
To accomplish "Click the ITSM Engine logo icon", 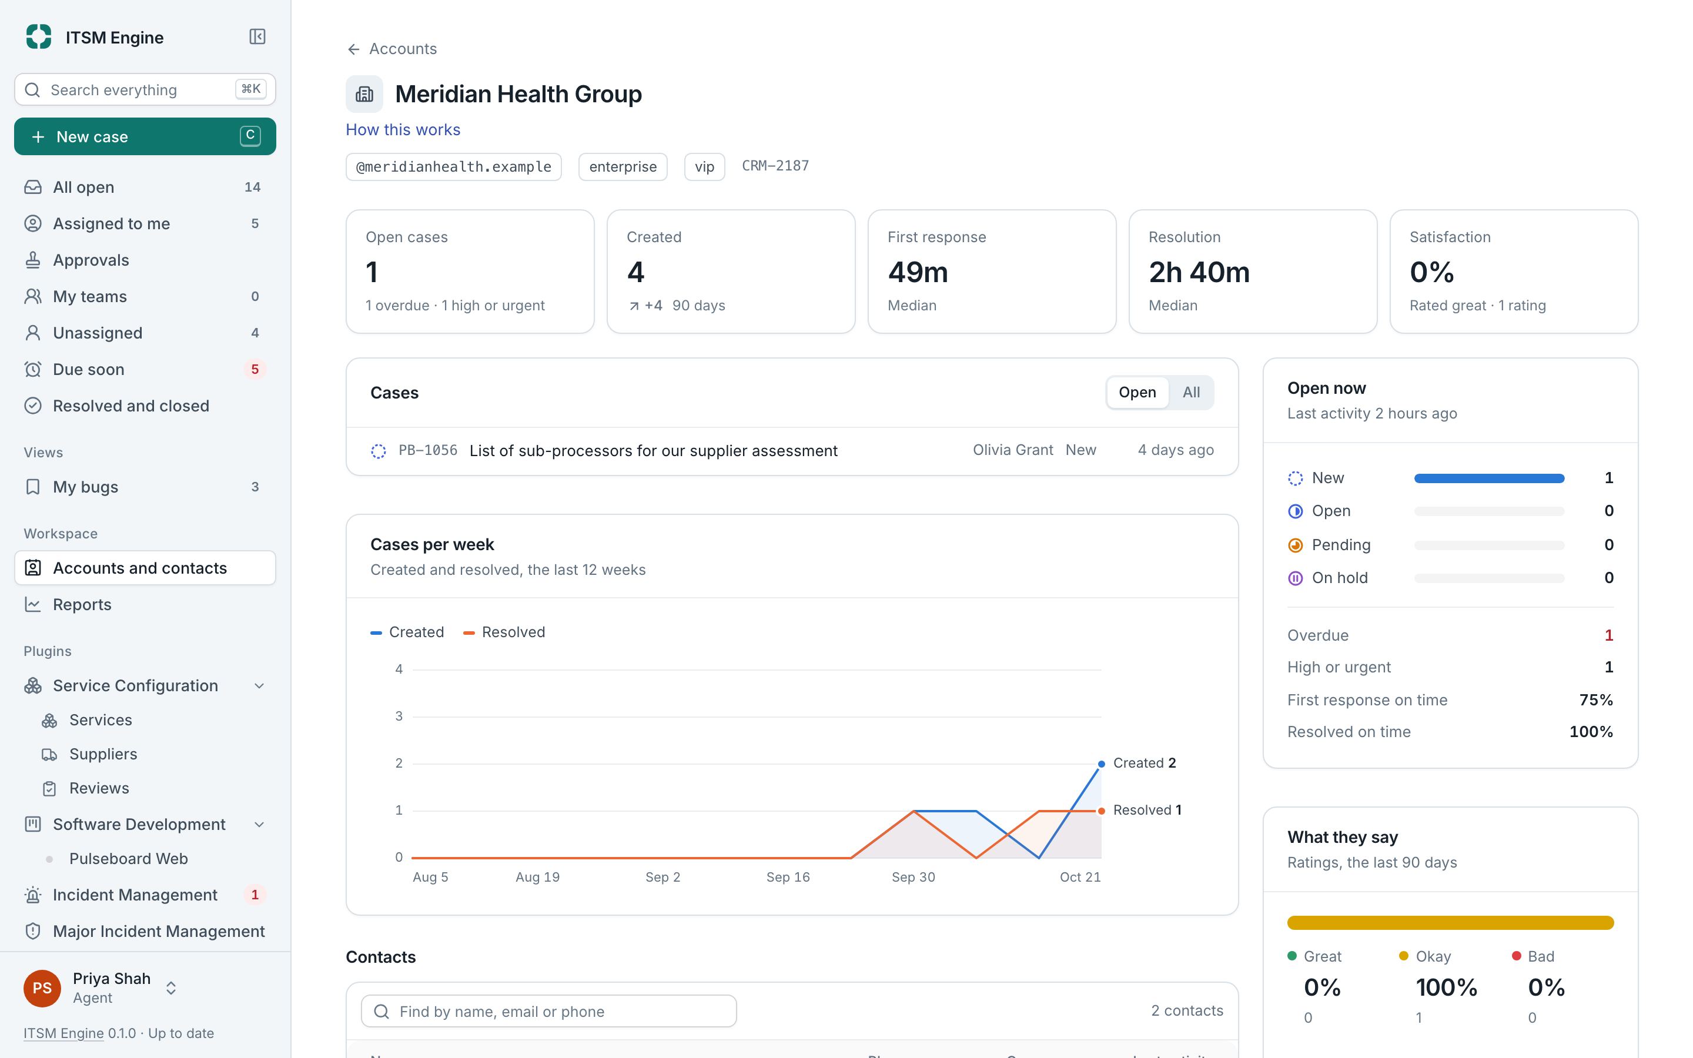I will tap(38, 36).
